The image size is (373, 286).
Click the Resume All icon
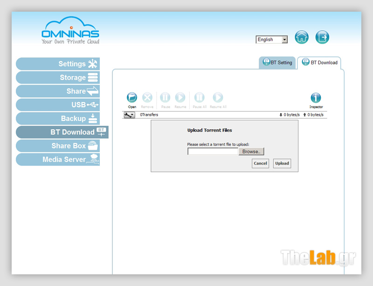pyautogui.click(x=218, y=98)
